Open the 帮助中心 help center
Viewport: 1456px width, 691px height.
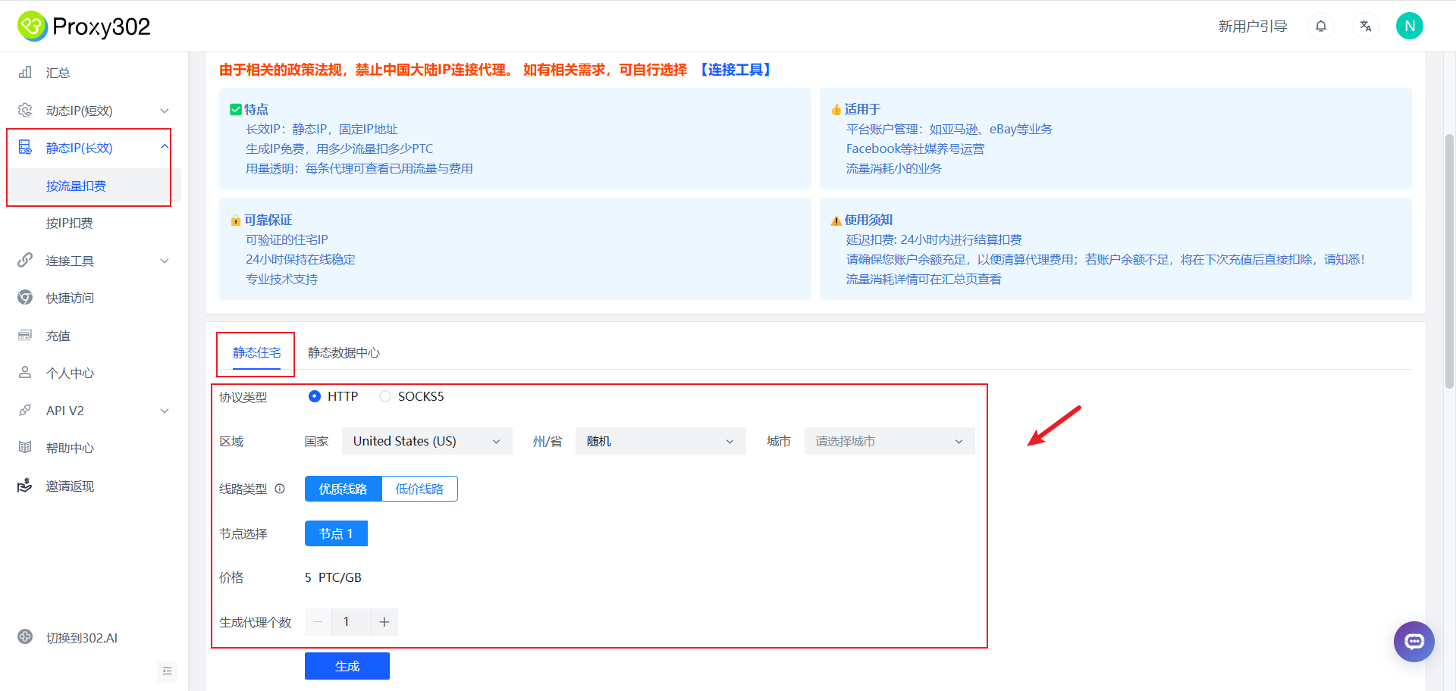click(68, 447)
